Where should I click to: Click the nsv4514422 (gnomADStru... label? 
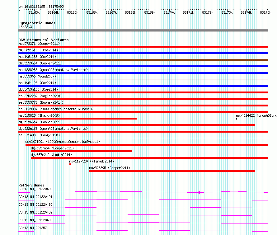pyautogui.click(x=256, y=115)
